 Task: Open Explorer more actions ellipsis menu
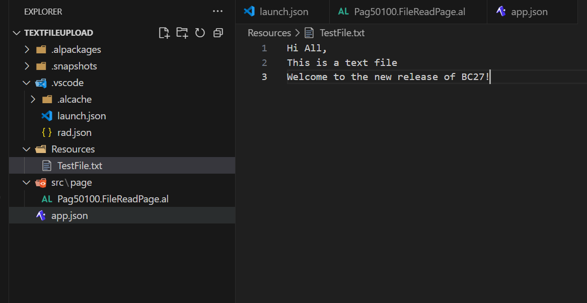coord(217,11)
